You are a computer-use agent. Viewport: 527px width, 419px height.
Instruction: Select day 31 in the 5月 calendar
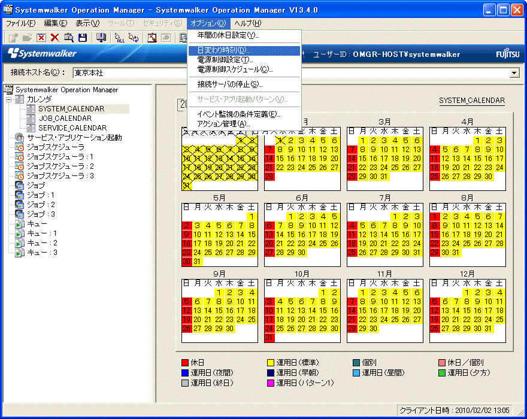coord(197,262)
